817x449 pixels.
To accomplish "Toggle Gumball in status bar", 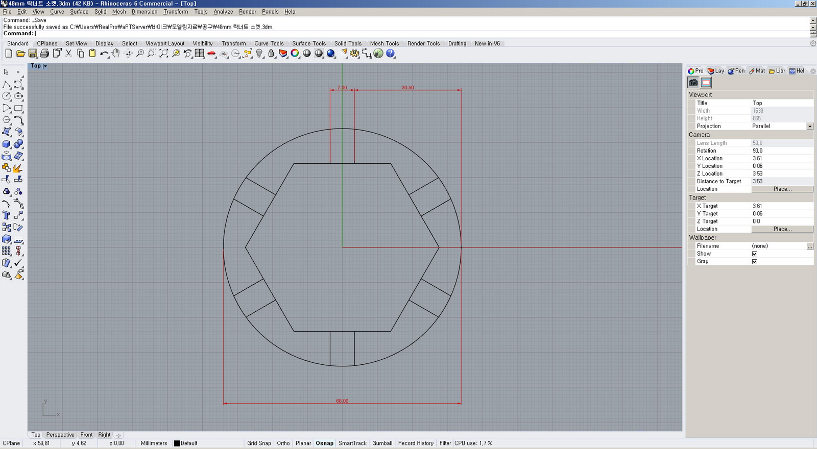I will pos(382,443).
